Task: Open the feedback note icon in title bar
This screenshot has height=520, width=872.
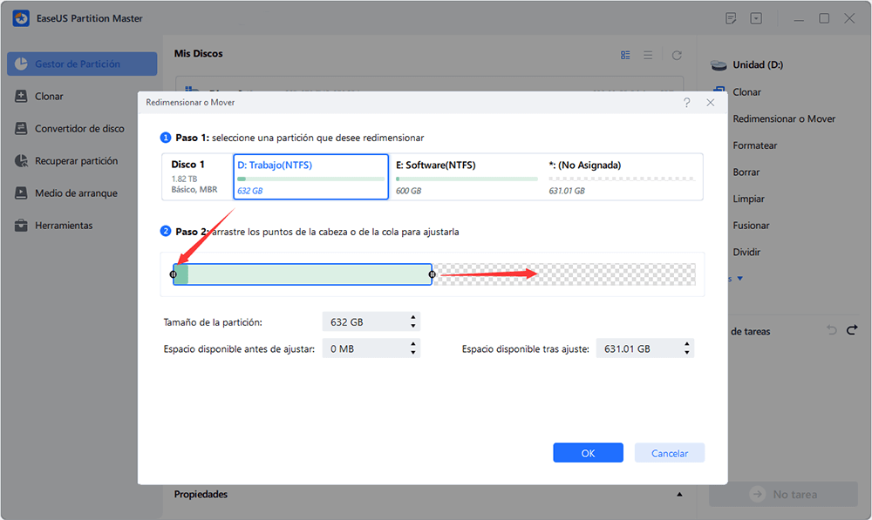Action: pos(731,18)
